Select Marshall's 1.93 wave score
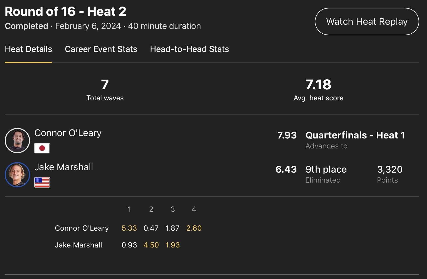The image size is (427, 279). click(x=173, y=245)
